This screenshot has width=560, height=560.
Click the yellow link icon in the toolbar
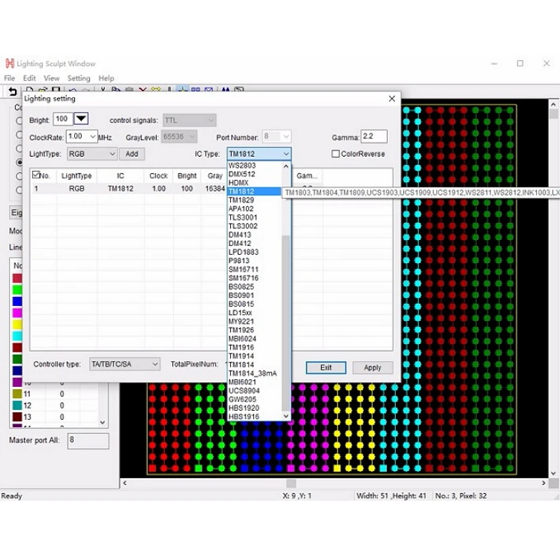(156, 89)
